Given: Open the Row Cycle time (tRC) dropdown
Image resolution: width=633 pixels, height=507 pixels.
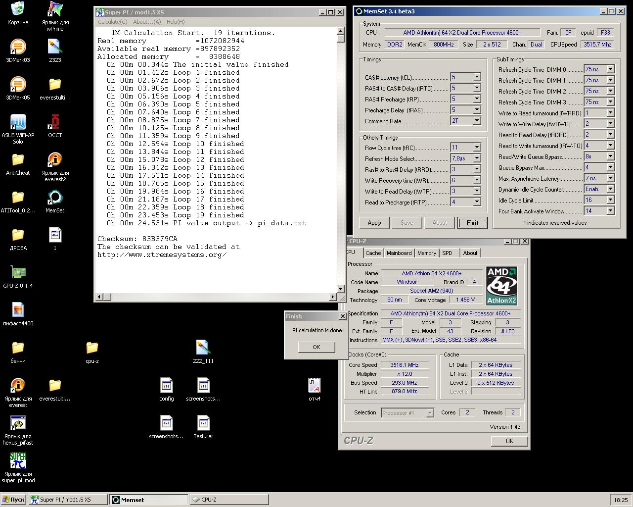Looking at the screenshot, I should pos(477,148).
